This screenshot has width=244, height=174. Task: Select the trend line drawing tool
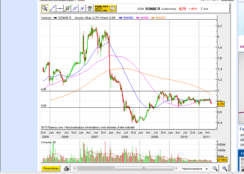tap(52, 8)
